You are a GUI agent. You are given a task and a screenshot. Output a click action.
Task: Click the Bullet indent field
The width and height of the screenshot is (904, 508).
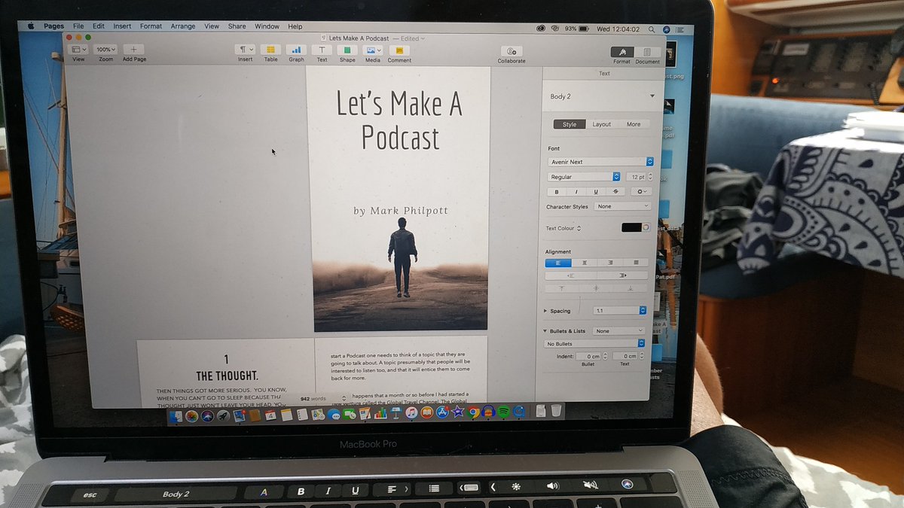588,356
